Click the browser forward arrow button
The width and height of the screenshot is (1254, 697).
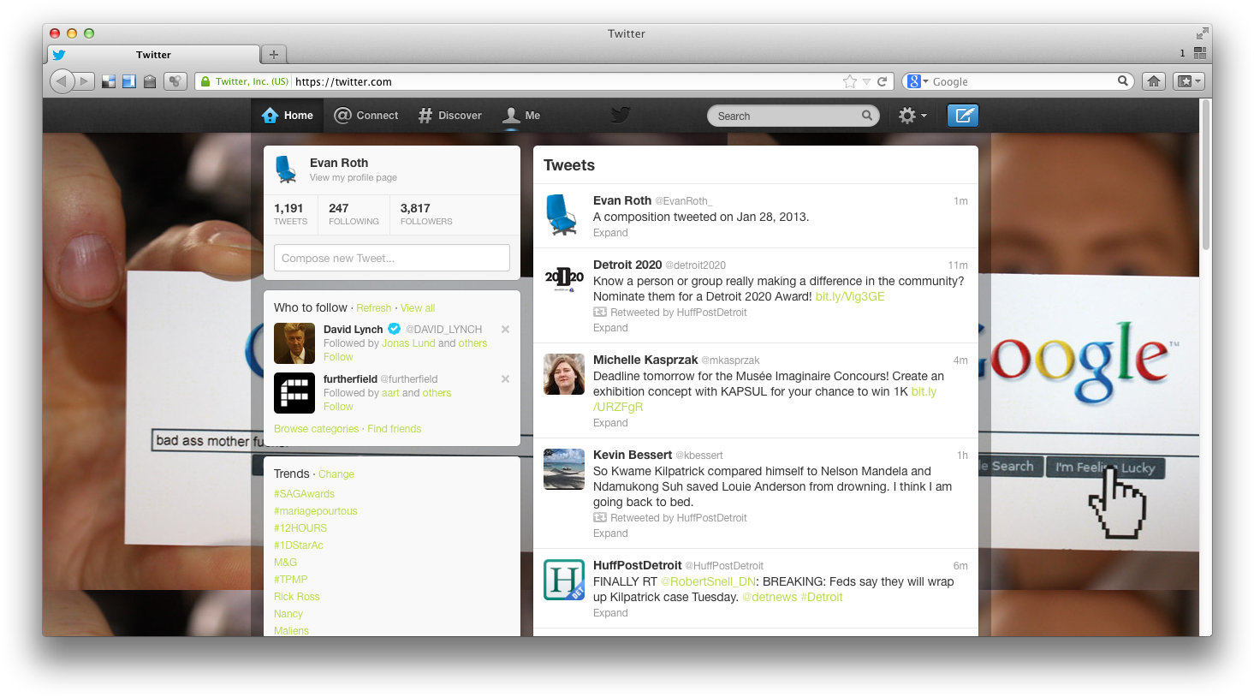(85, 81)
